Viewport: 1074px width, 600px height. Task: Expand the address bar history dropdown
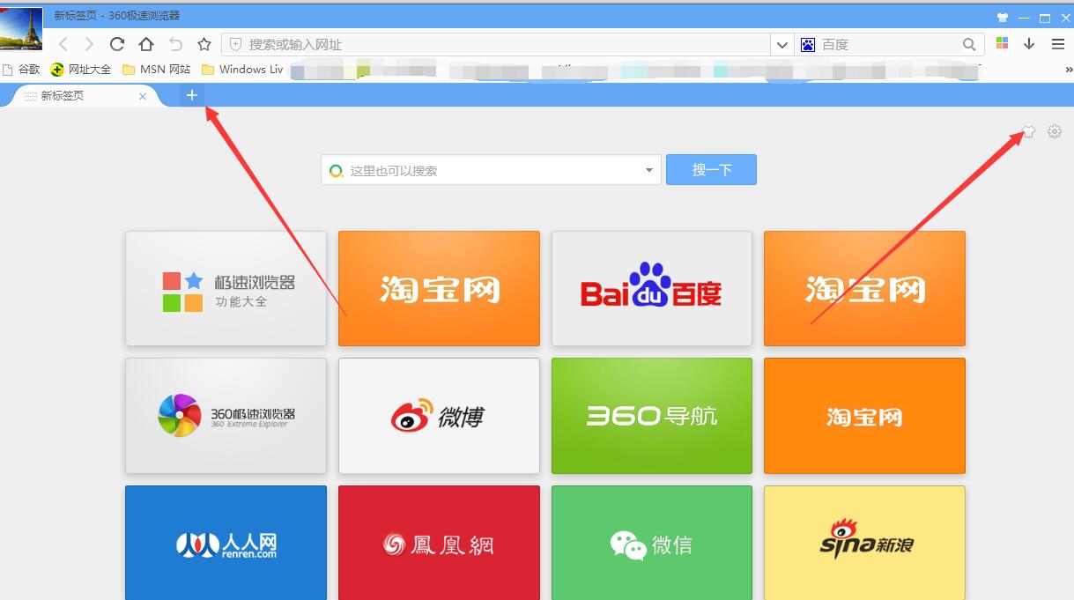(x=781, y=44)
